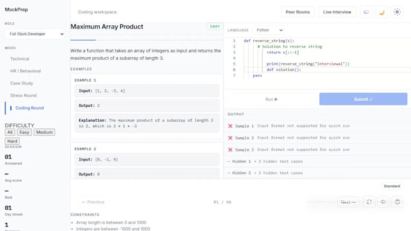The height and width of the screenshot is (231, 411).
Task: Click the MockPrep logo text
Action: [x=16, y=10]
